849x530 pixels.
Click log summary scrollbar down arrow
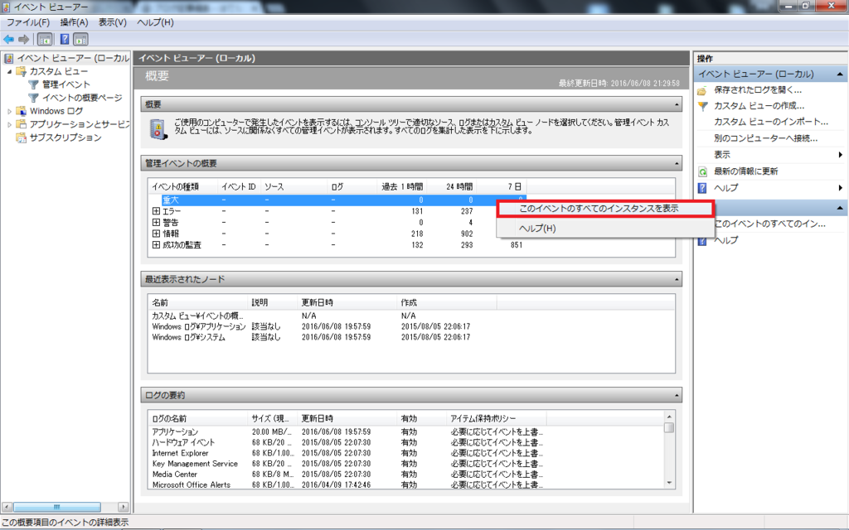coord(669,483)
